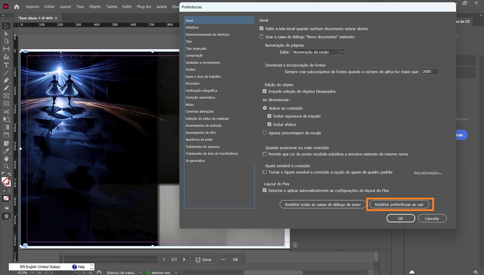Screen dimensions: 484x275
Task: Open the screen mode tool at toolbar bottom
Action: (x=6, y=216)
